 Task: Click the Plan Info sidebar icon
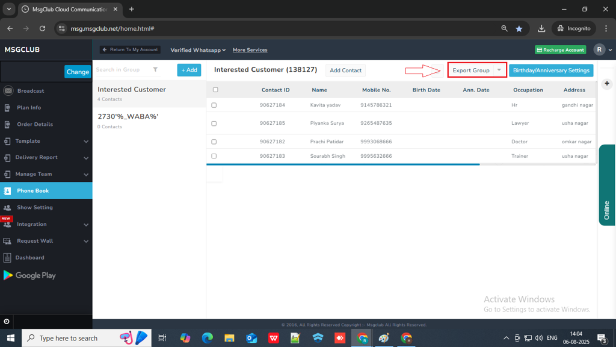click(x=7, y=107)
